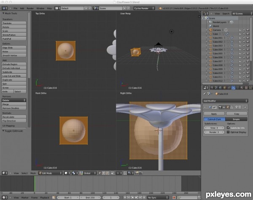Click the OpenGL render image icon
The image size is (253, 200).
[137, 173]
